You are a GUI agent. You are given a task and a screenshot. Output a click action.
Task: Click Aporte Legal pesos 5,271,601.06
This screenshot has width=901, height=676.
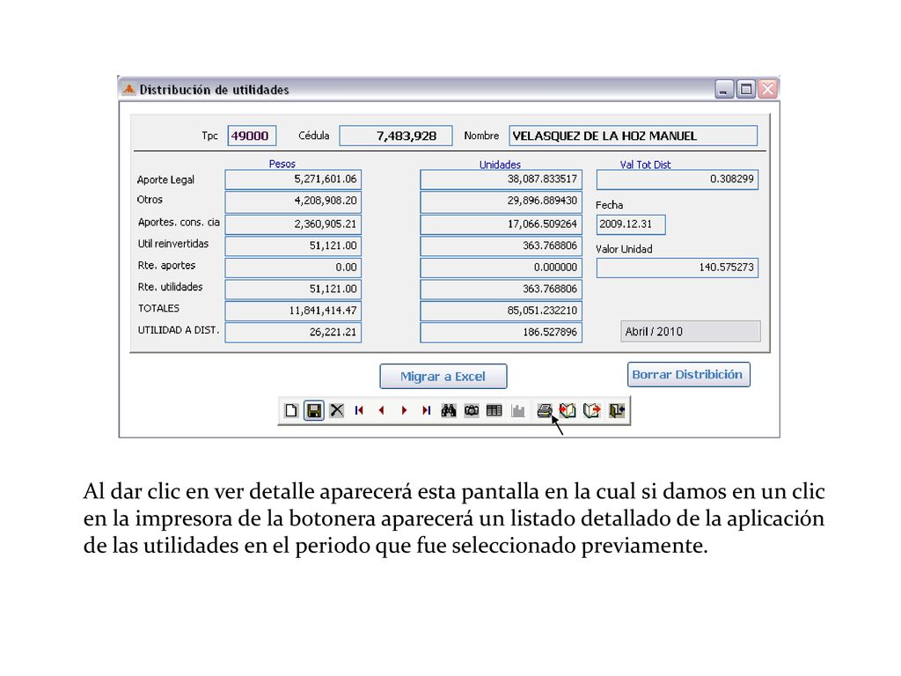tap(293, 180)
